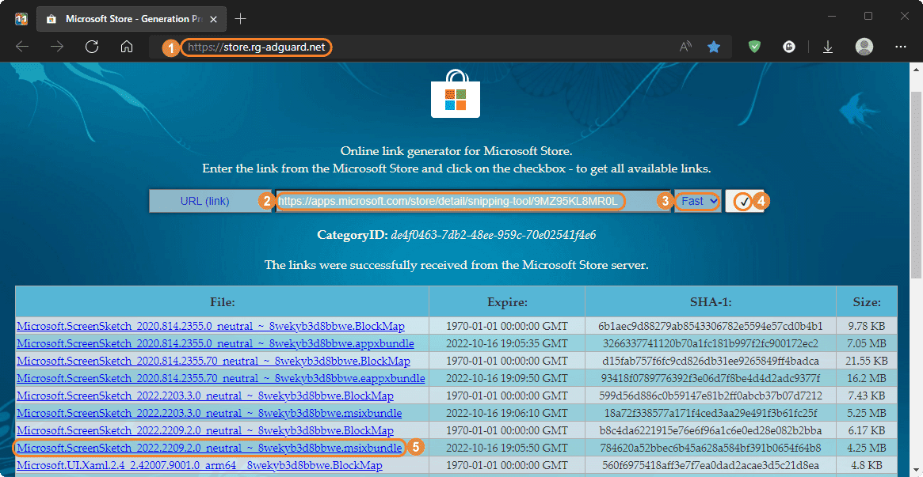Image resolution: width=923 pixels, height=477 pixels.
Task: Click the SHA-1 hash starting with 93418f07
Action: click(711, 378)
